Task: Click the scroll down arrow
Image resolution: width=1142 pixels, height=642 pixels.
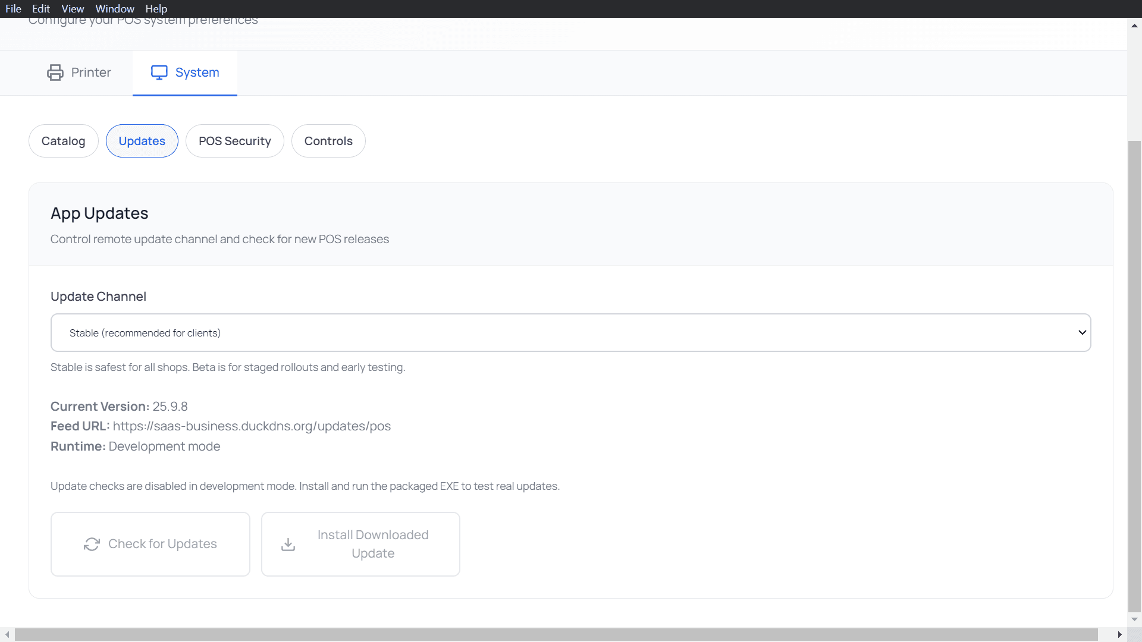Action: tap(1134, 619)
